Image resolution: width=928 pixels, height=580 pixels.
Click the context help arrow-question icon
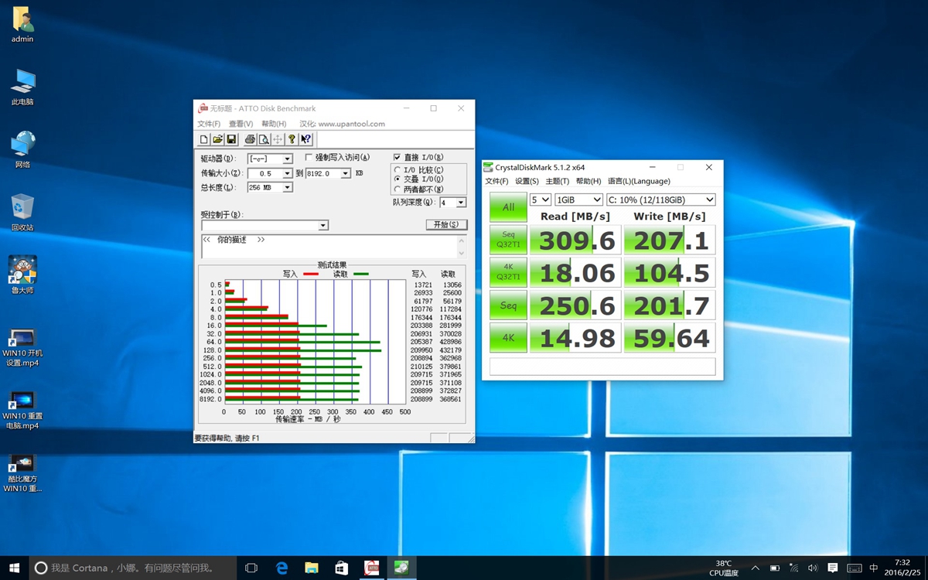305,139
